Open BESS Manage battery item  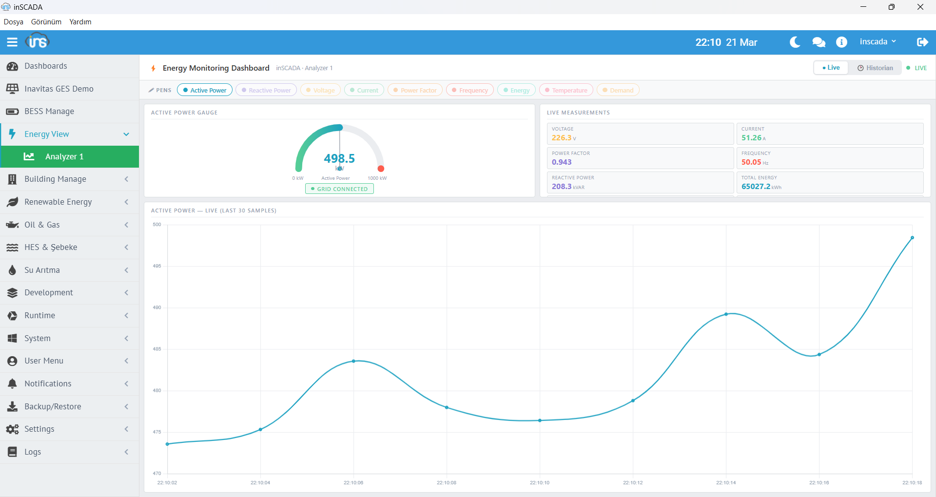(x=49, y=112)
